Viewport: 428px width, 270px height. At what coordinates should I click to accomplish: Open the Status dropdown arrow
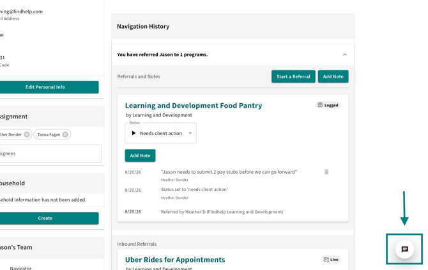point(190,133)
